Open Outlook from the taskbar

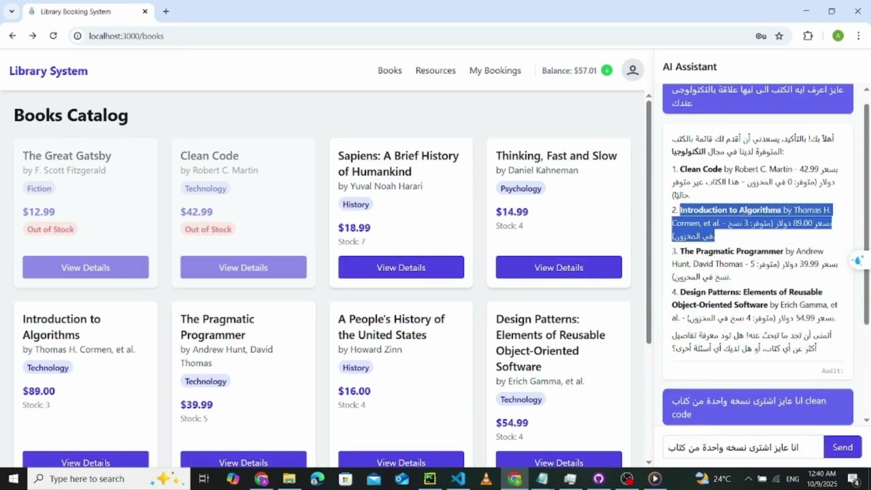pyautogui.click(x=402, y=478)
